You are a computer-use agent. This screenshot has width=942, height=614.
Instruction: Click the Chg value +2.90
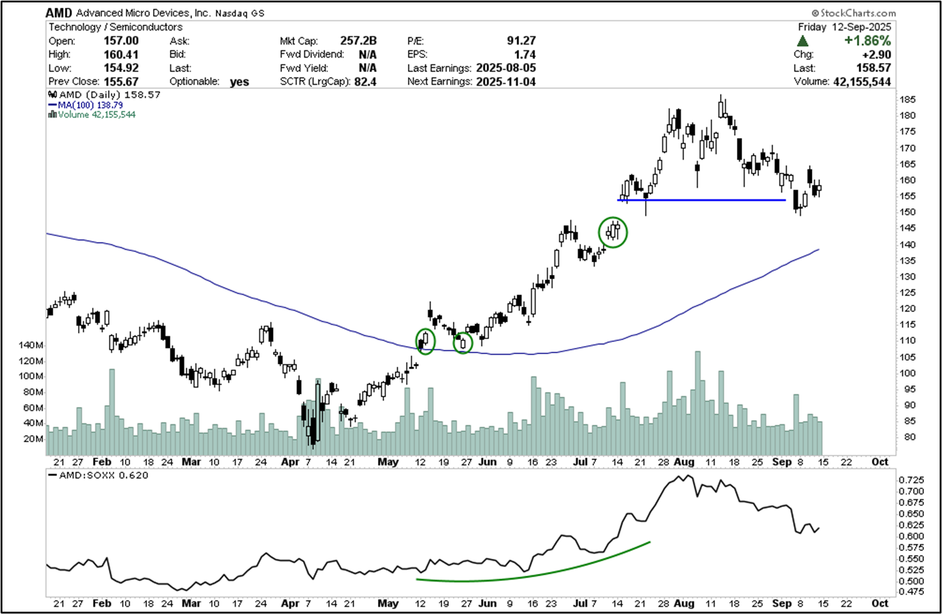click(x=877, y=55)
